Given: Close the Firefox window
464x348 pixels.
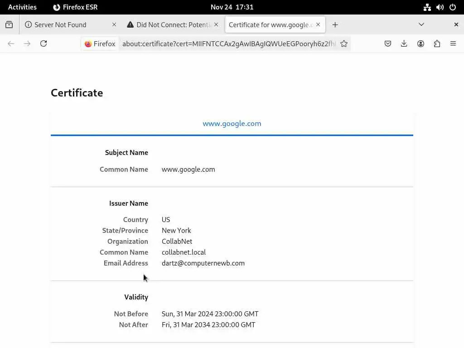Looking at the screenshot, I should coord(456,24).
